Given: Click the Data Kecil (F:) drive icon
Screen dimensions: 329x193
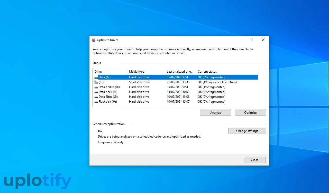Looking at the screenshot, I should point(96,92).
